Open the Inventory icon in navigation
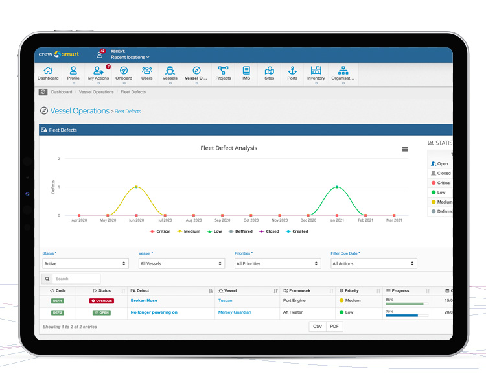 pos(316,71)
